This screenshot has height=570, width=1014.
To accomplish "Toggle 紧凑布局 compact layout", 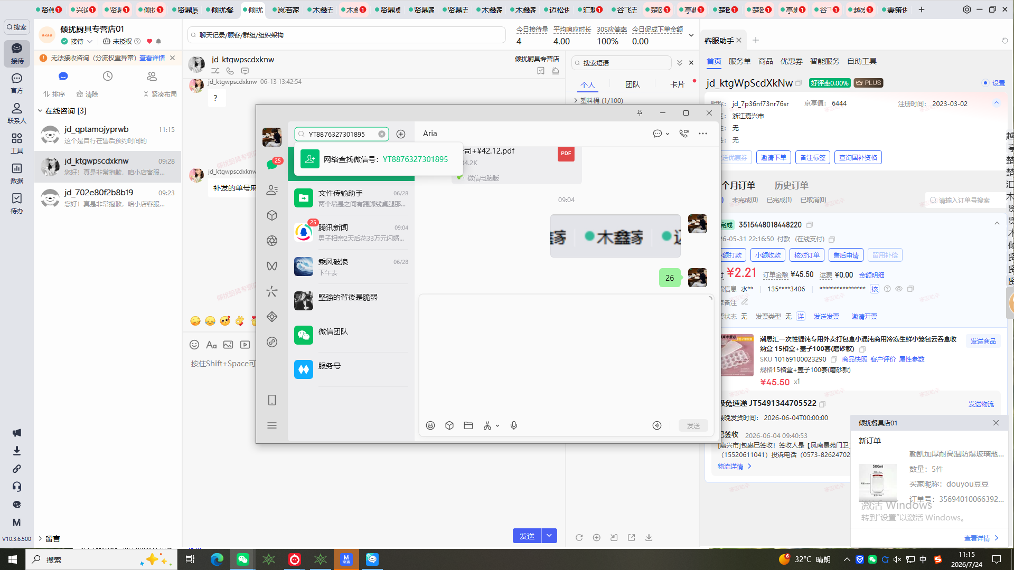I will tap(160, 94).
